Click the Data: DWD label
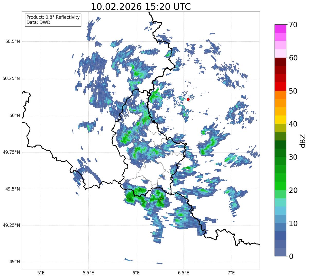The image size is (309, 278). (x=38, y=22)
